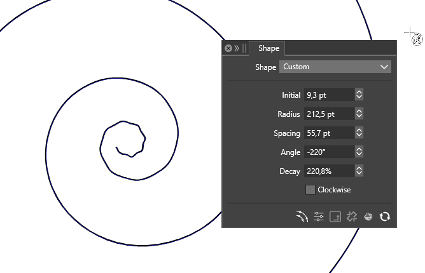Click the crossed rectangles expand shape icon
425x273 pixels.
click(352, 216)
